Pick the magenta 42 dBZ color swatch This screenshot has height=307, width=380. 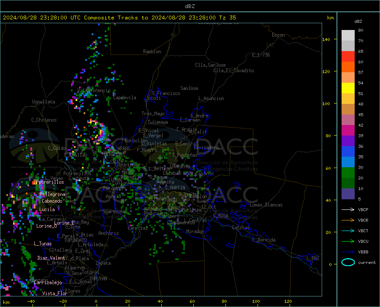pos(348,130)
